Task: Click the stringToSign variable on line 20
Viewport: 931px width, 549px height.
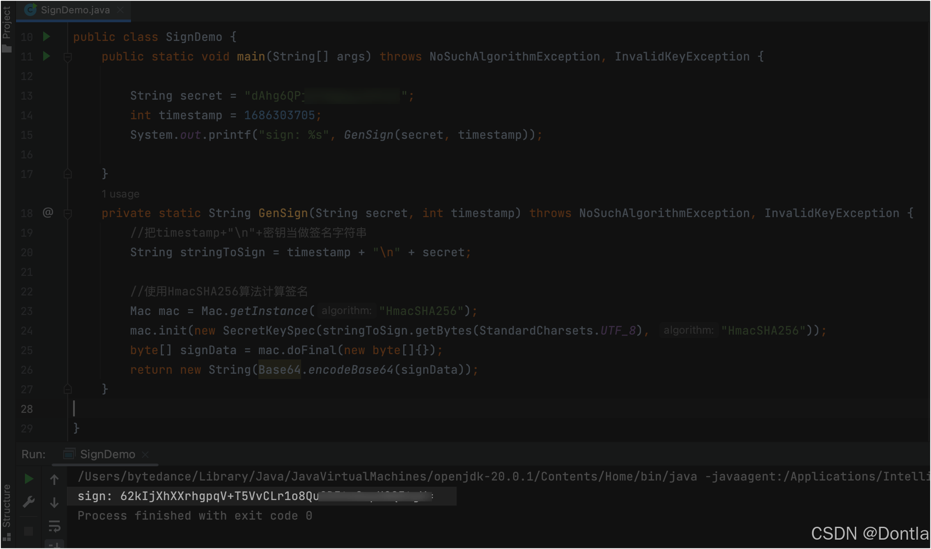Action: click(222, 252)
